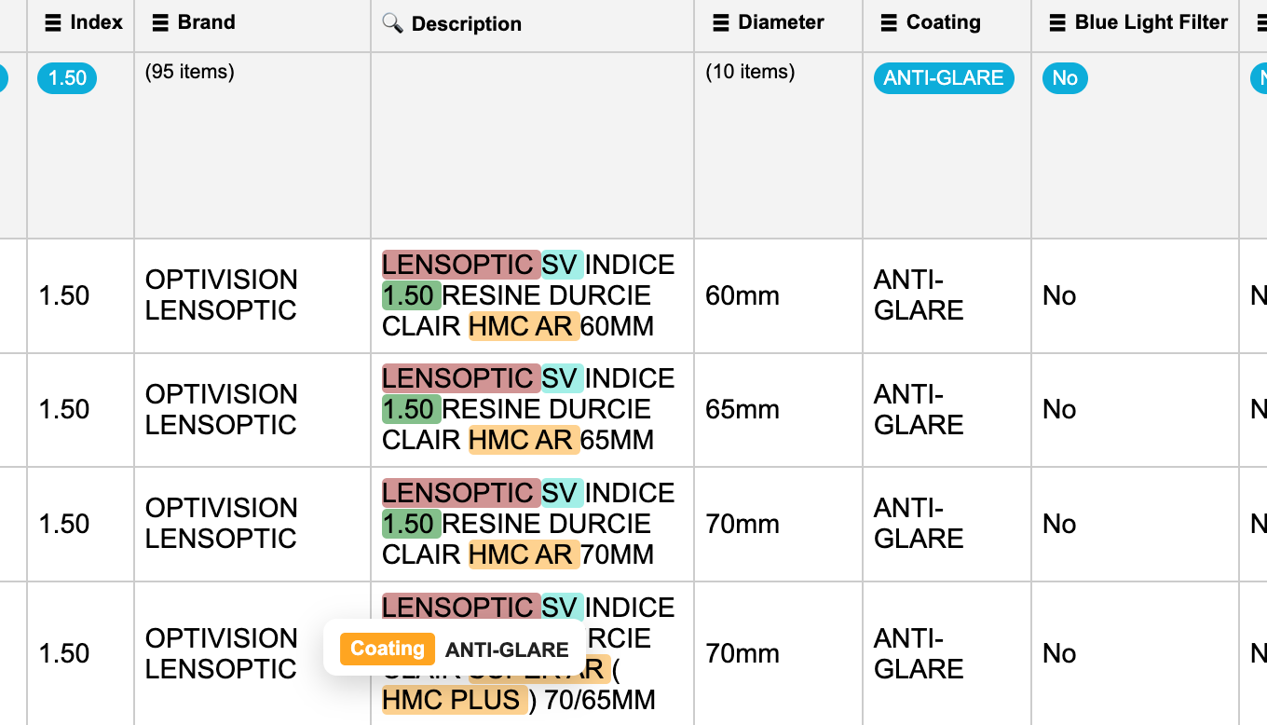Click ANTI-GLARE text in the tooltip
This screenshot has height=725, width=1267.
507,650
